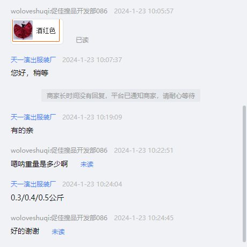Click the woloveshuqi sender name at 10:05:57

[59, 11]
